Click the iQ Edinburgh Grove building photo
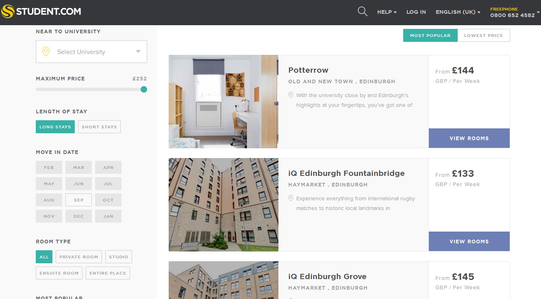Viewport: 541px width, 299px height. [x=224, y=280]
